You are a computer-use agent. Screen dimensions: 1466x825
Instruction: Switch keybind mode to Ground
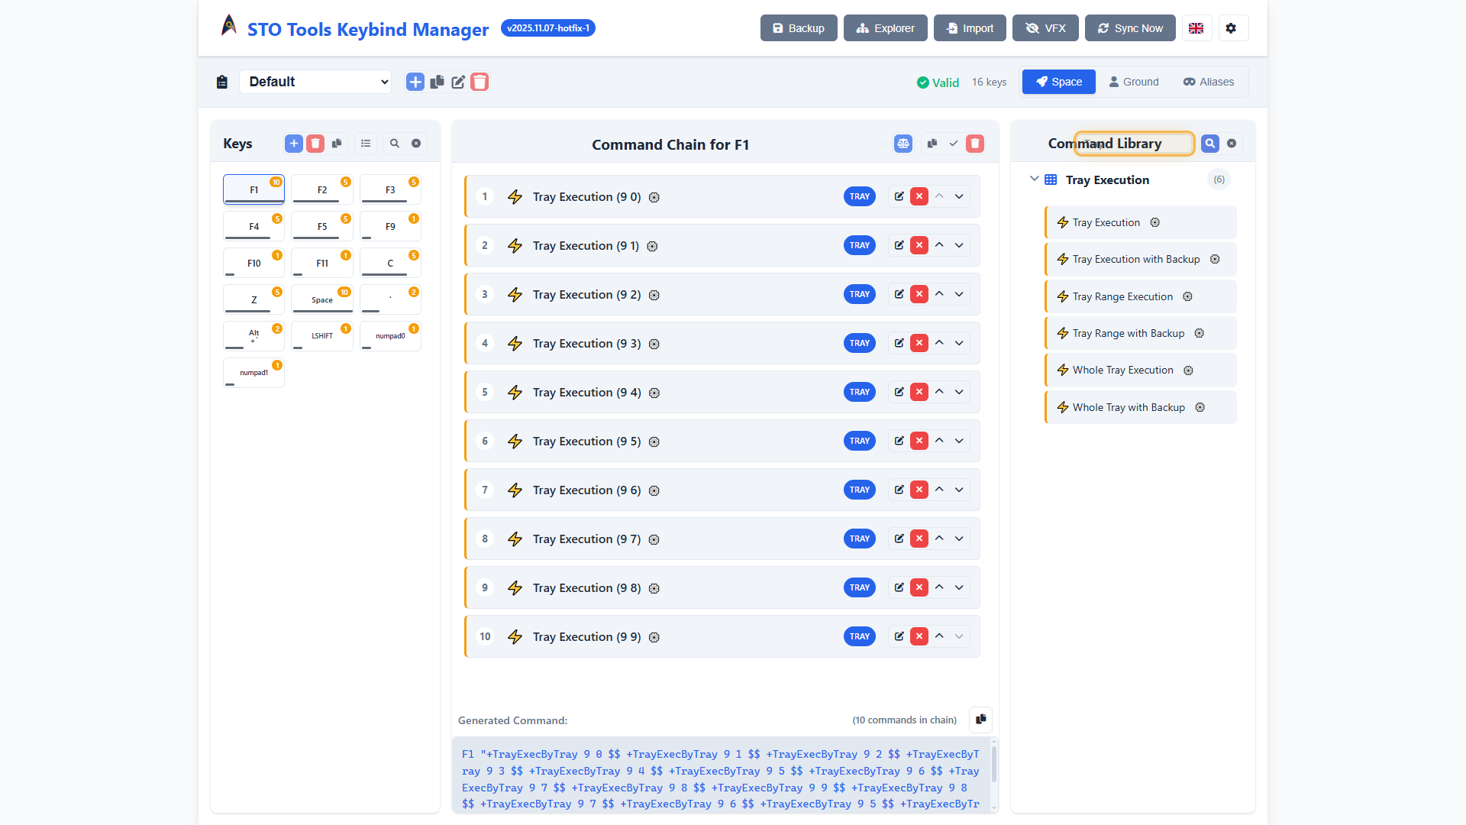[x=1134, y=82]
